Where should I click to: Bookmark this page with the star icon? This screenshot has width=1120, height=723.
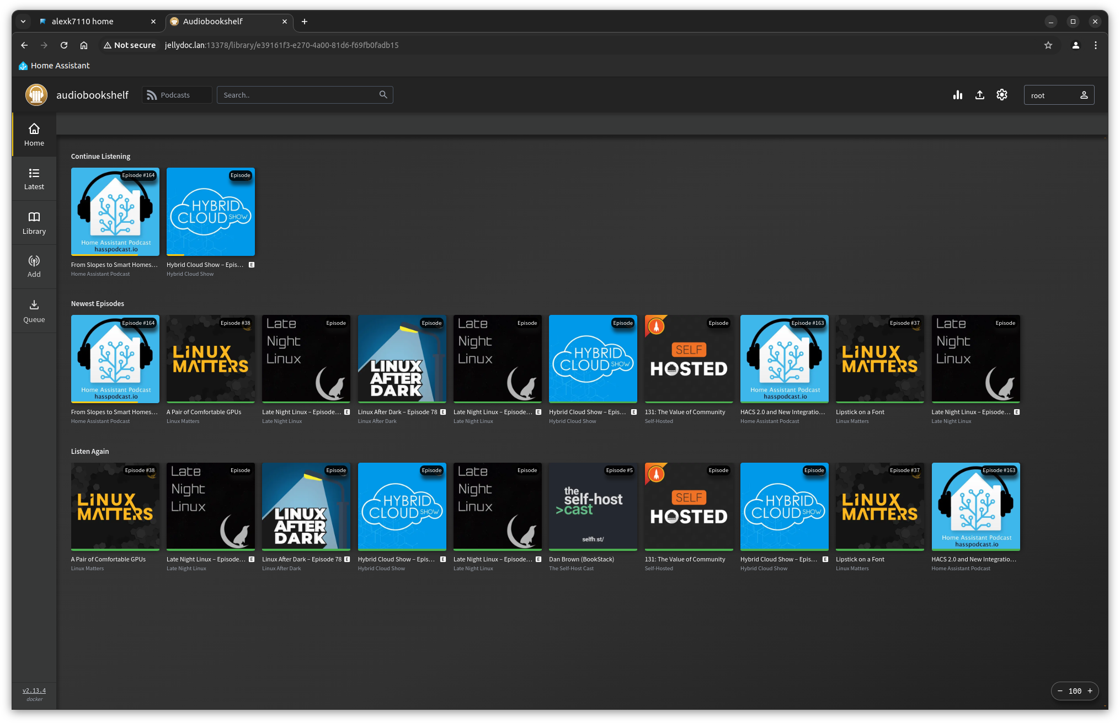(1048, 45)
